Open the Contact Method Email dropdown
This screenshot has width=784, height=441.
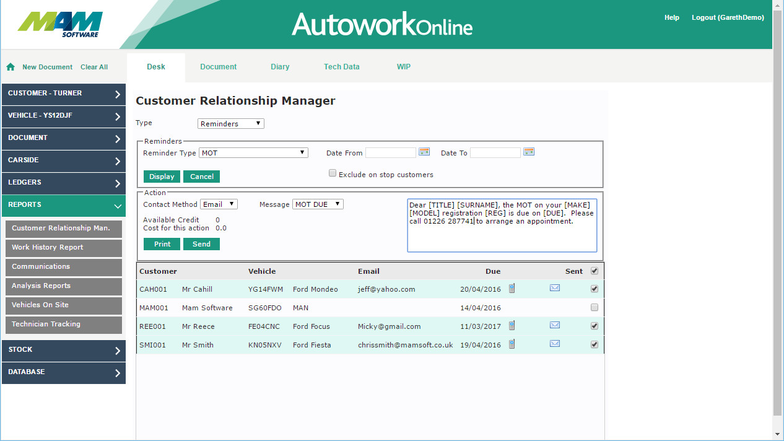point(219,204)
